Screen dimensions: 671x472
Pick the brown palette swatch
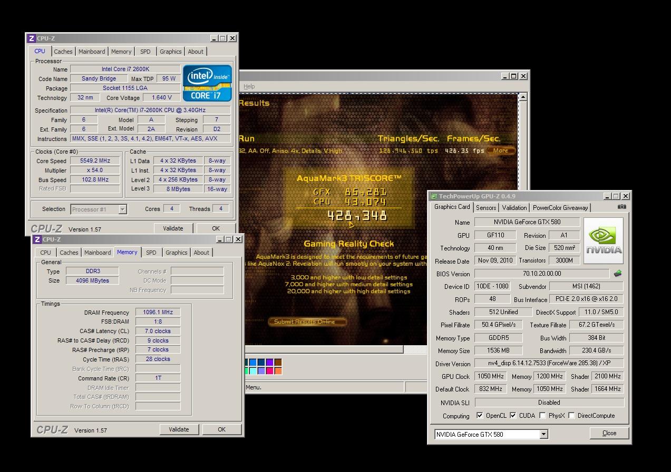coord(278,363)
